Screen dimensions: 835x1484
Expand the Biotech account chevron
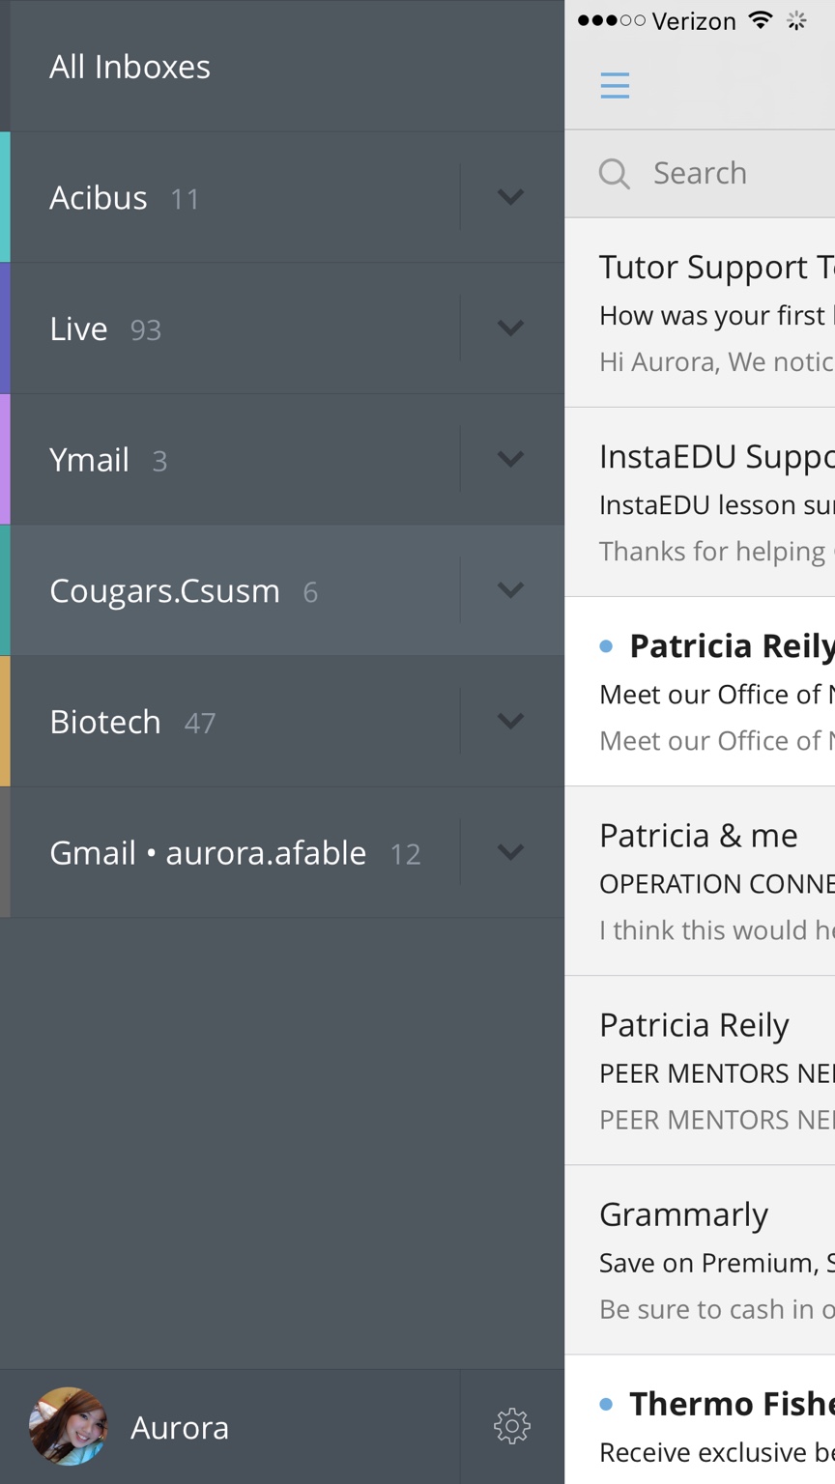[x=510, y=721]
